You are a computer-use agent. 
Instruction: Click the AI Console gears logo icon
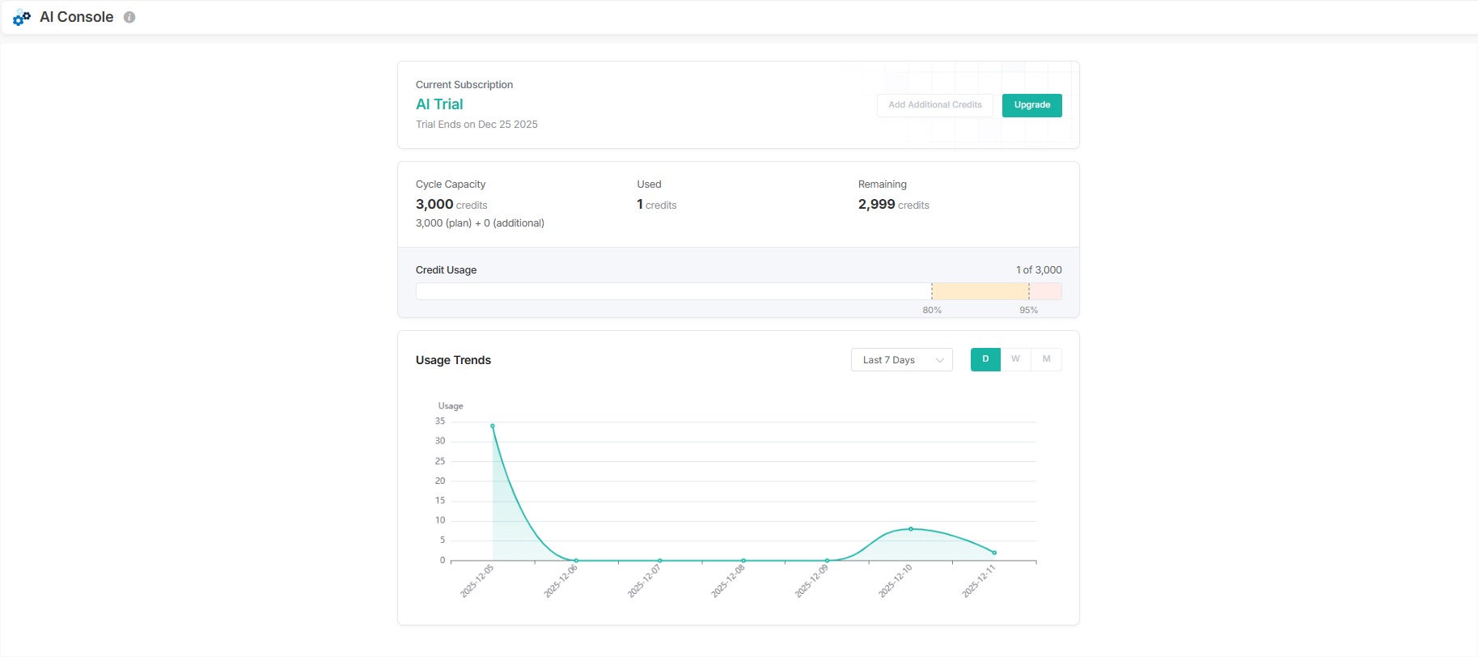(x=22, y=17)
